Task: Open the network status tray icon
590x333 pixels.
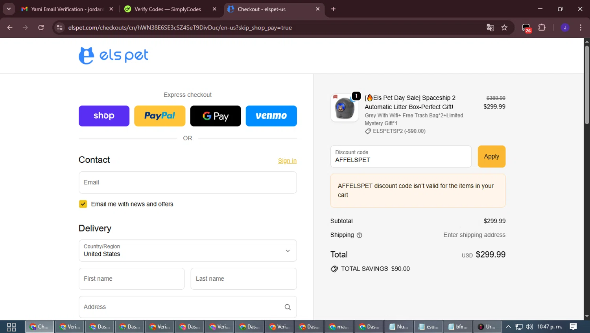Action: click(519, 327)
